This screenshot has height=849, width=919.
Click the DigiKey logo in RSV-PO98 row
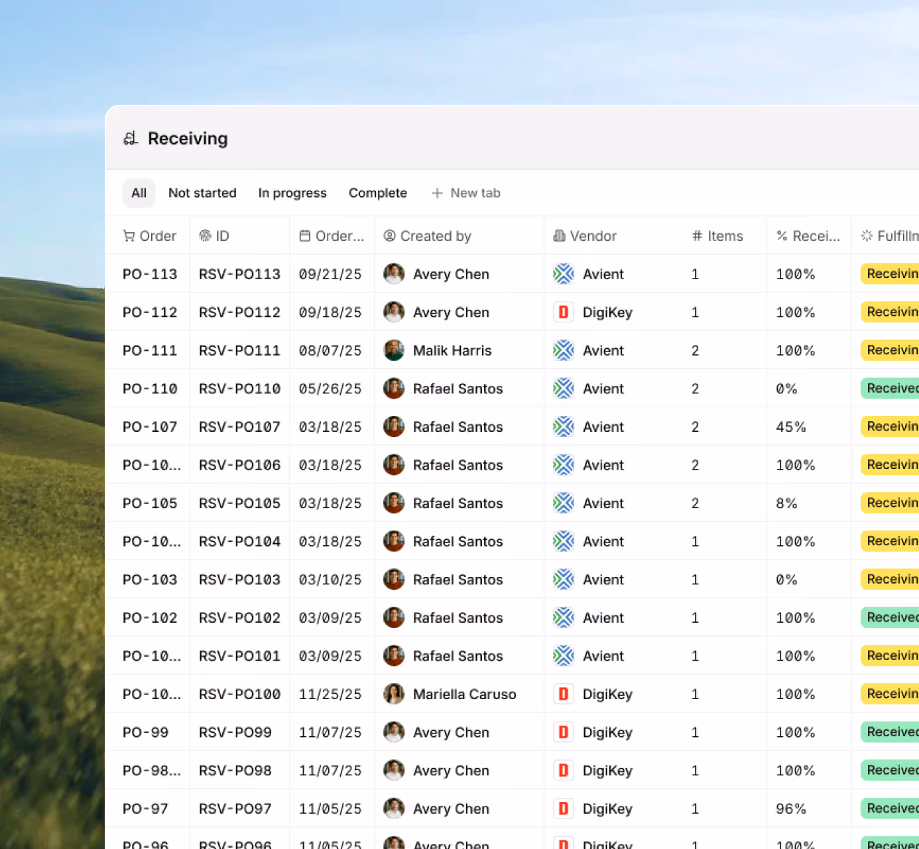tap(564, 771)
